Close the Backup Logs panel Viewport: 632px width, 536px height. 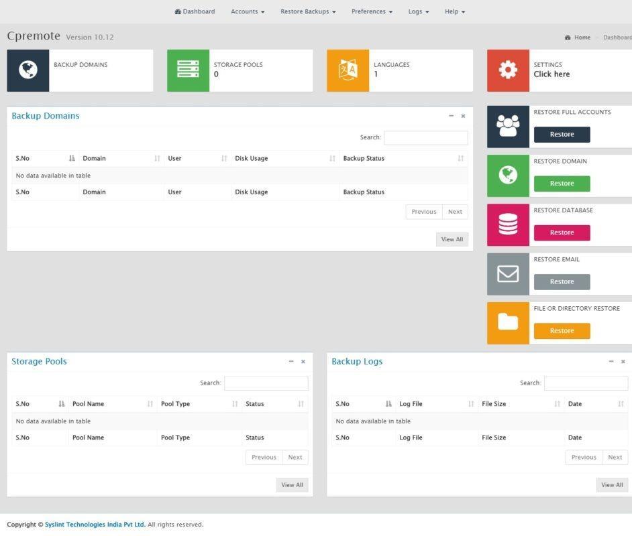[623, 361]
